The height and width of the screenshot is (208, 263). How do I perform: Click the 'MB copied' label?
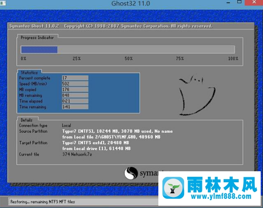pyautogui.click(x=28, y=90)
